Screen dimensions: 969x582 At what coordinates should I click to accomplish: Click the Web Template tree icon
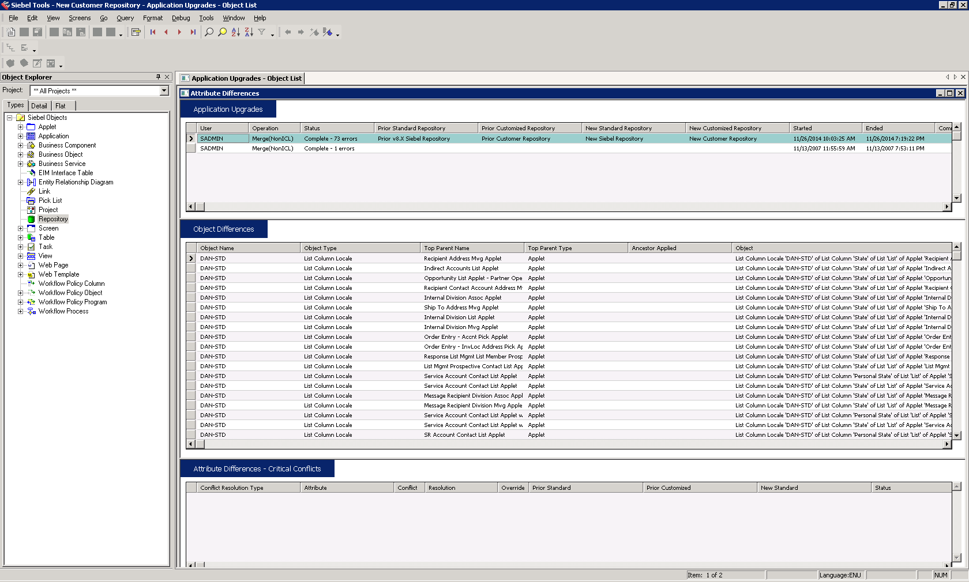pos(31,274)
